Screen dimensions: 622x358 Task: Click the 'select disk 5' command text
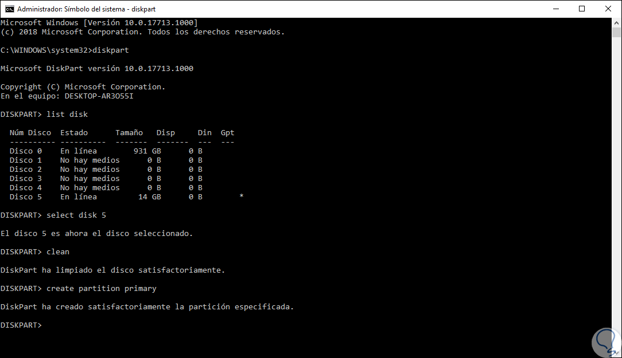tap(76, 215)
